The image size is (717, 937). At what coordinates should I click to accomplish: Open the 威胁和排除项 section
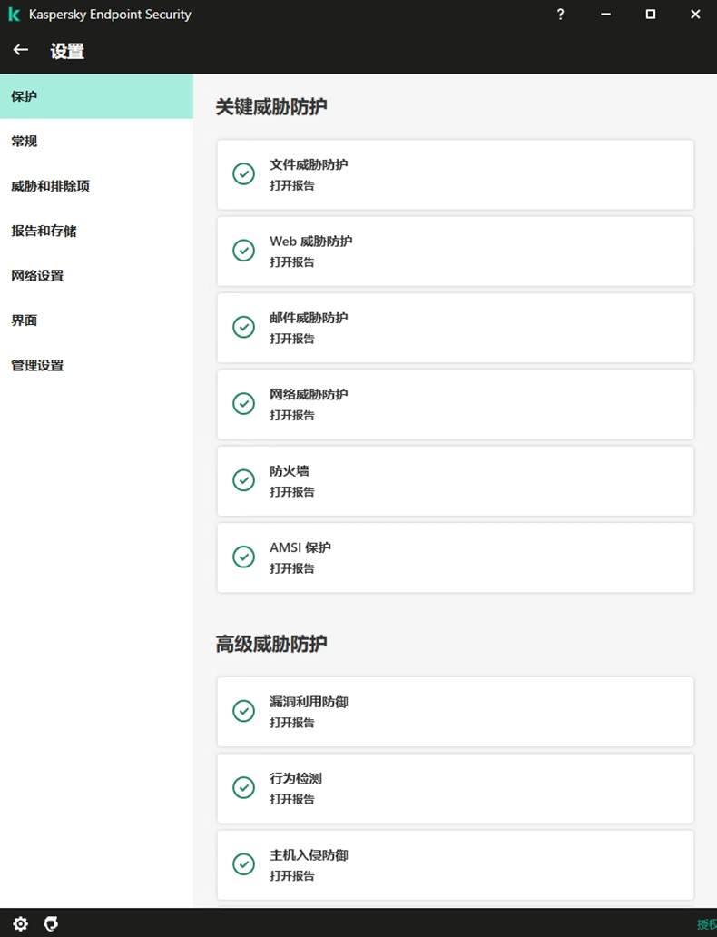tap(50, 186)
